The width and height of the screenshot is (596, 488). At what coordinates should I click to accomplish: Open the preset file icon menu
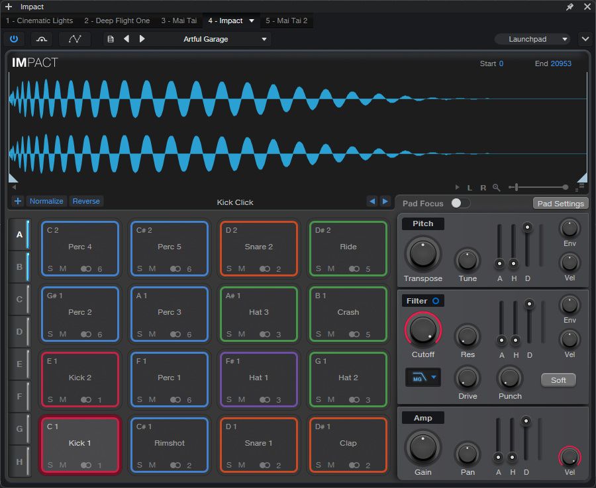[111, 39]
